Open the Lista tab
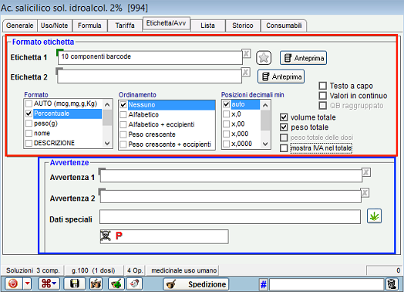This screenshot has height=292, width=404. click(x=207, y=25)
